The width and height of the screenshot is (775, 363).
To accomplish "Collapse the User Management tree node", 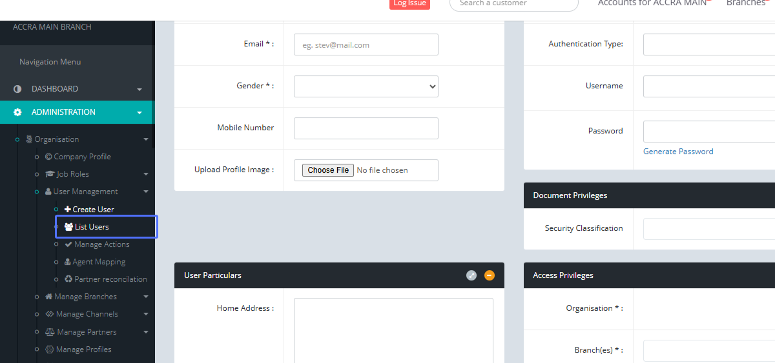I will pyautogui.click(x=146, y=192).
